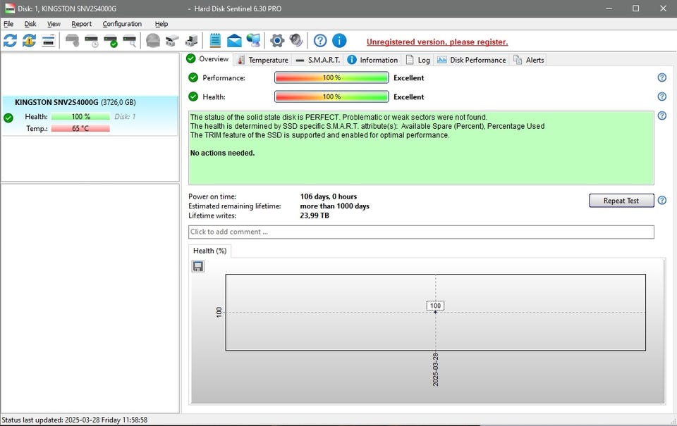Click the 'Disk: 1' label in disk list

pyautogui.click(x=125, y=116)
